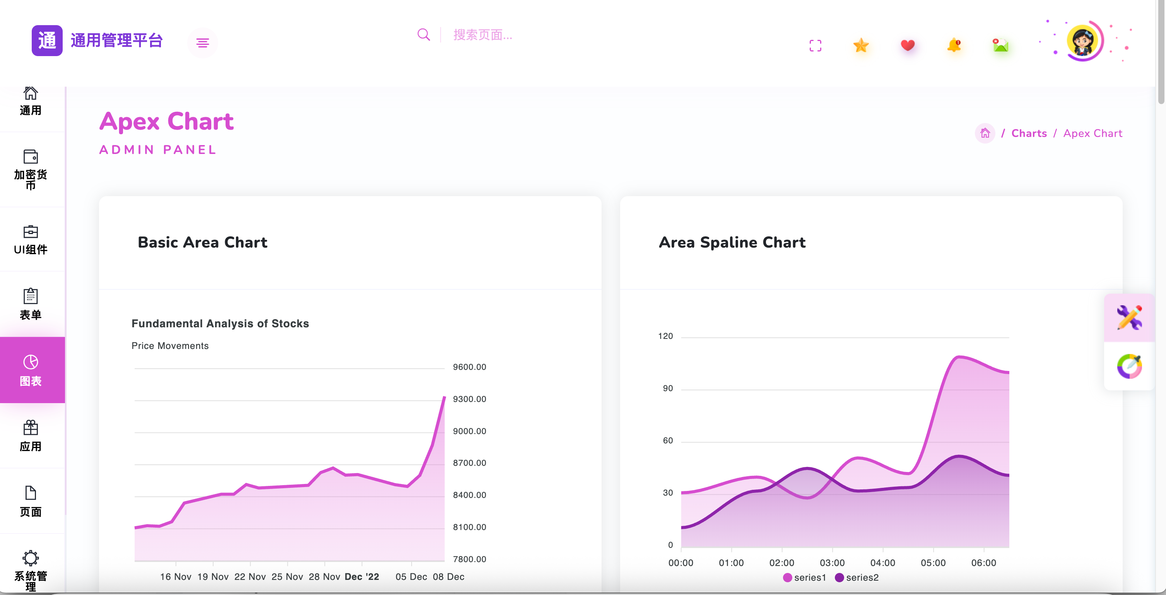The image size is (1166, 595).
Task: Open the notifications bell icon
Action: (954, 45)
